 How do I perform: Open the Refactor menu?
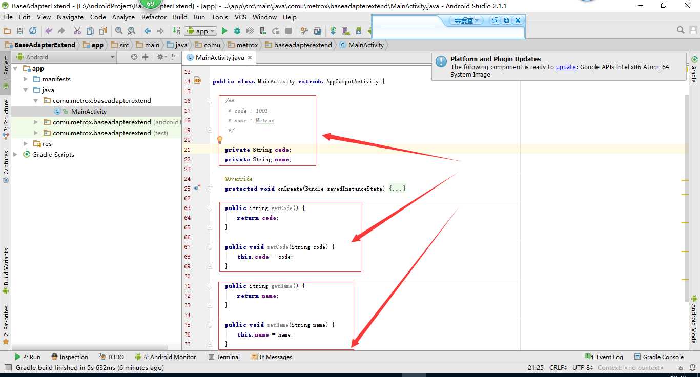pyautogui.click(x=154, y=17)
